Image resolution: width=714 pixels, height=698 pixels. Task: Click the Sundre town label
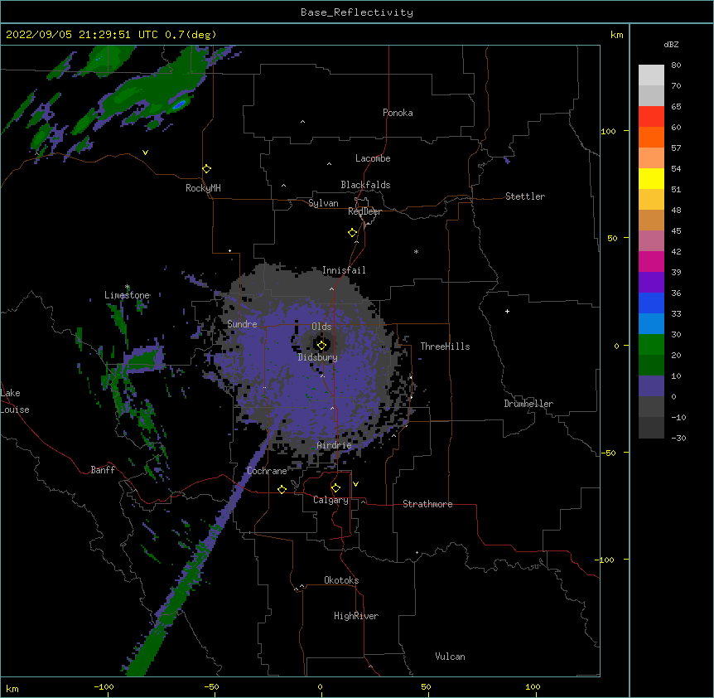click(x=242, y=324)
